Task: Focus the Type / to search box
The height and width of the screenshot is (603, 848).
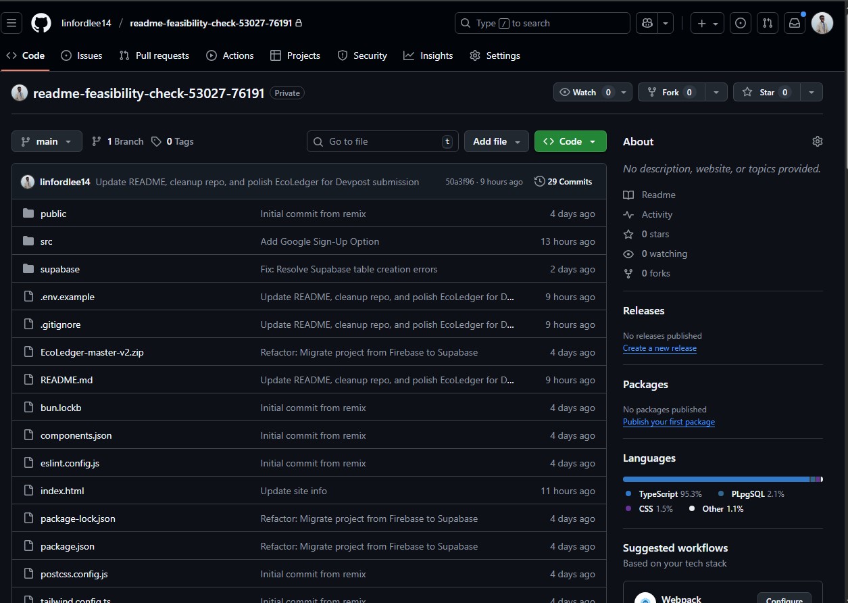Action: point(543,23)
